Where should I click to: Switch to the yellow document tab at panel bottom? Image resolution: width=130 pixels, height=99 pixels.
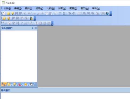[9, 84]
